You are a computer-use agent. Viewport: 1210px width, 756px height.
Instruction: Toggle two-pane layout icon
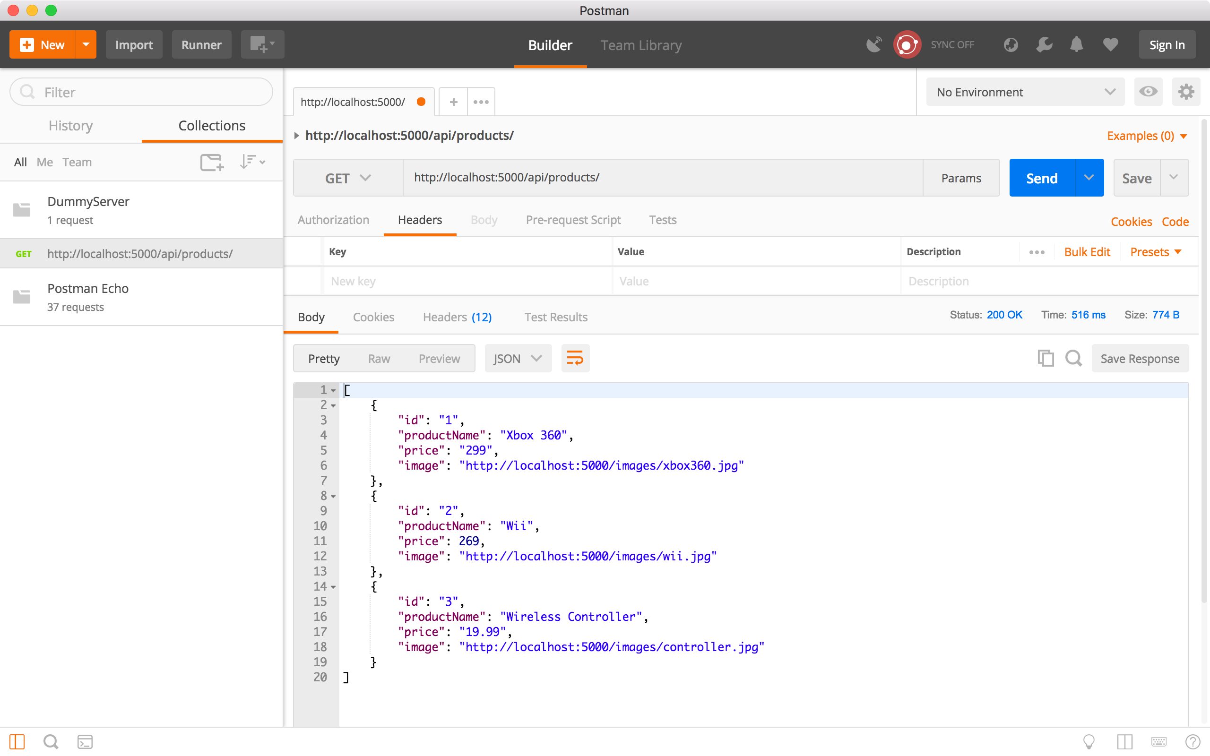pyautogui.click(x=1124, y=741)
